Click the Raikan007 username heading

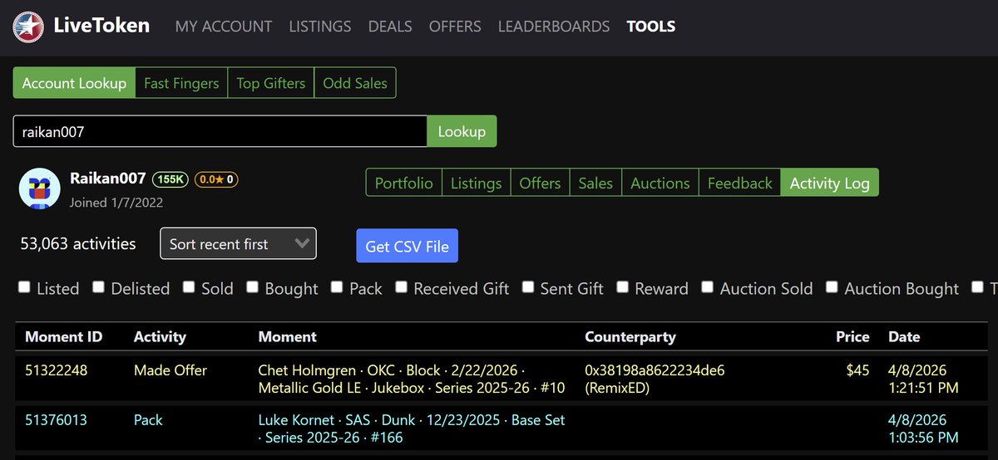coord(108,179)
